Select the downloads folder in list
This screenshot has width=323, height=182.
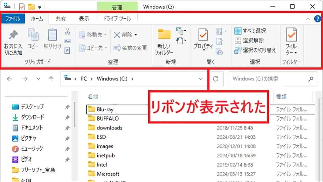click(x=109, y=128)
